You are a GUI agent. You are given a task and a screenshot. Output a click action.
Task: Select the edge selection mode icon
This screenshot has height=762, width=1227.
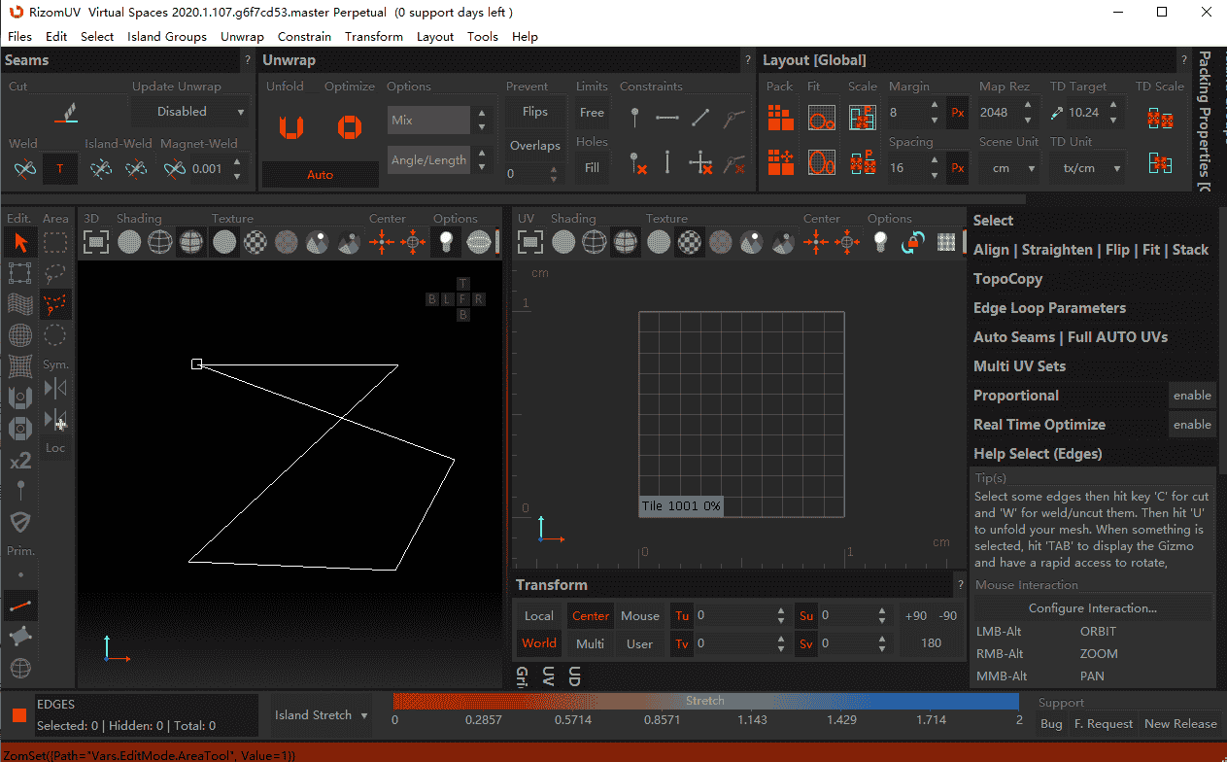pyautogui.click(x=21, y=606)
